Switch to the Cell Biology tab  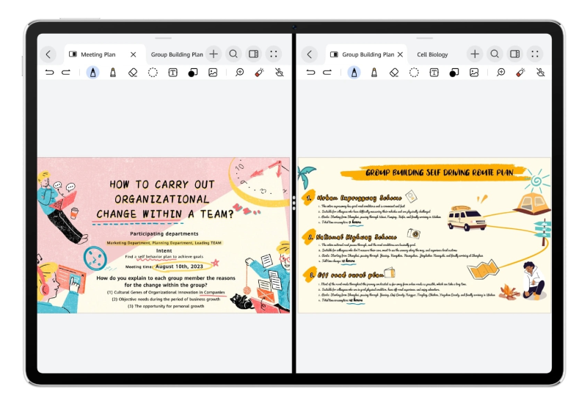[432, 54]
